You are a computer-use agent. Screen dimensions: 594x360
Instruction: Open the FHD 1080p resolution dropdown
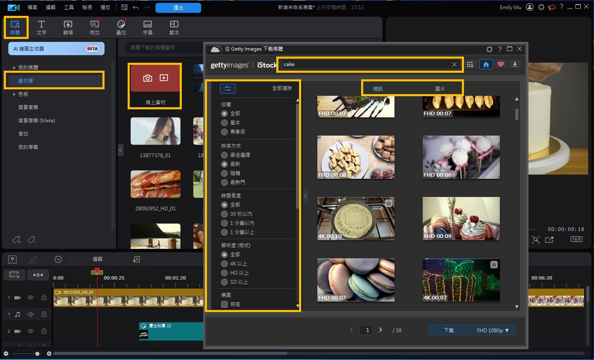[493, 330]
